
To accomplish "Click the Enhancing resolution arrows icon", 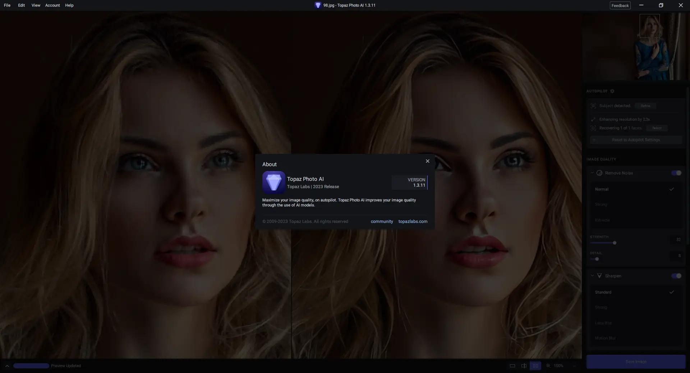I will coord(593,119).
